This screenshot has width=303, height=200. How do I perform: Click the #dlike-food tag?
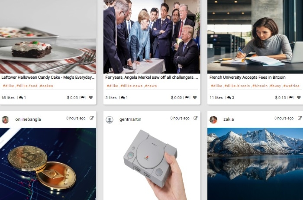[x=27, y=86]
